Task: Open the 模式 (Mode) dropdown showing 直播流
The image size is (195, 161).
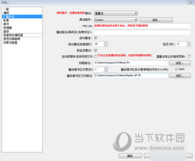Action: coord(116,13)
